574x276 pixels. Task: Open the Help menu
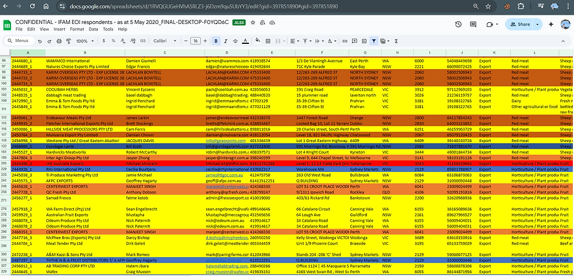click(122, 29)
